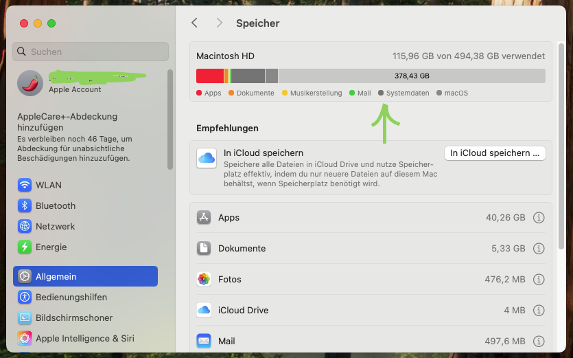Click the Fotos row label
The image size is (573, 358).
(229, 279)
